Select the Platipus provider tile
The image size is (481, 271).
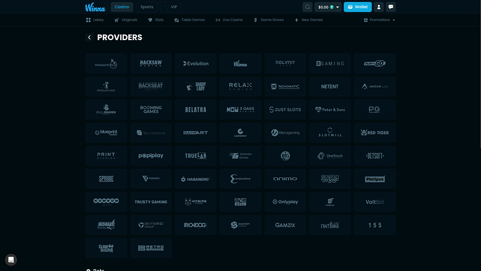click(375, 178)
